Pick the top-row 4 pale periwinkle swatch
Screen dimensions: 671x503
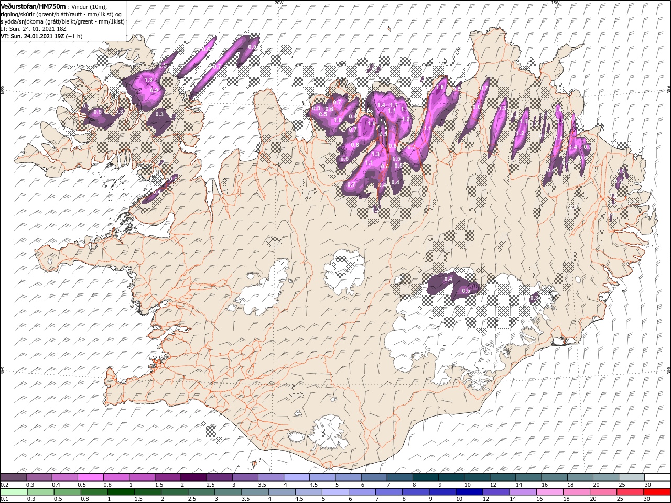click(x=296, y=477)
